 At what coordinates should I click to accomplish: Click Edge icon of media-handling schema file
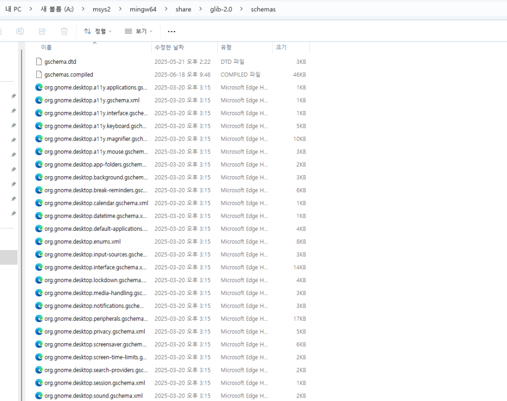[x=39, y=293]
